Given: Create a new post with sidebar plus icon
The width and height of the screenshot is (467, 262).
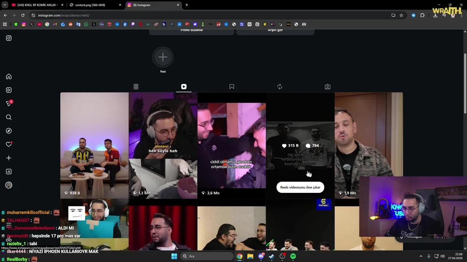Looking at the screenshot, I should (x=9, y=158).
